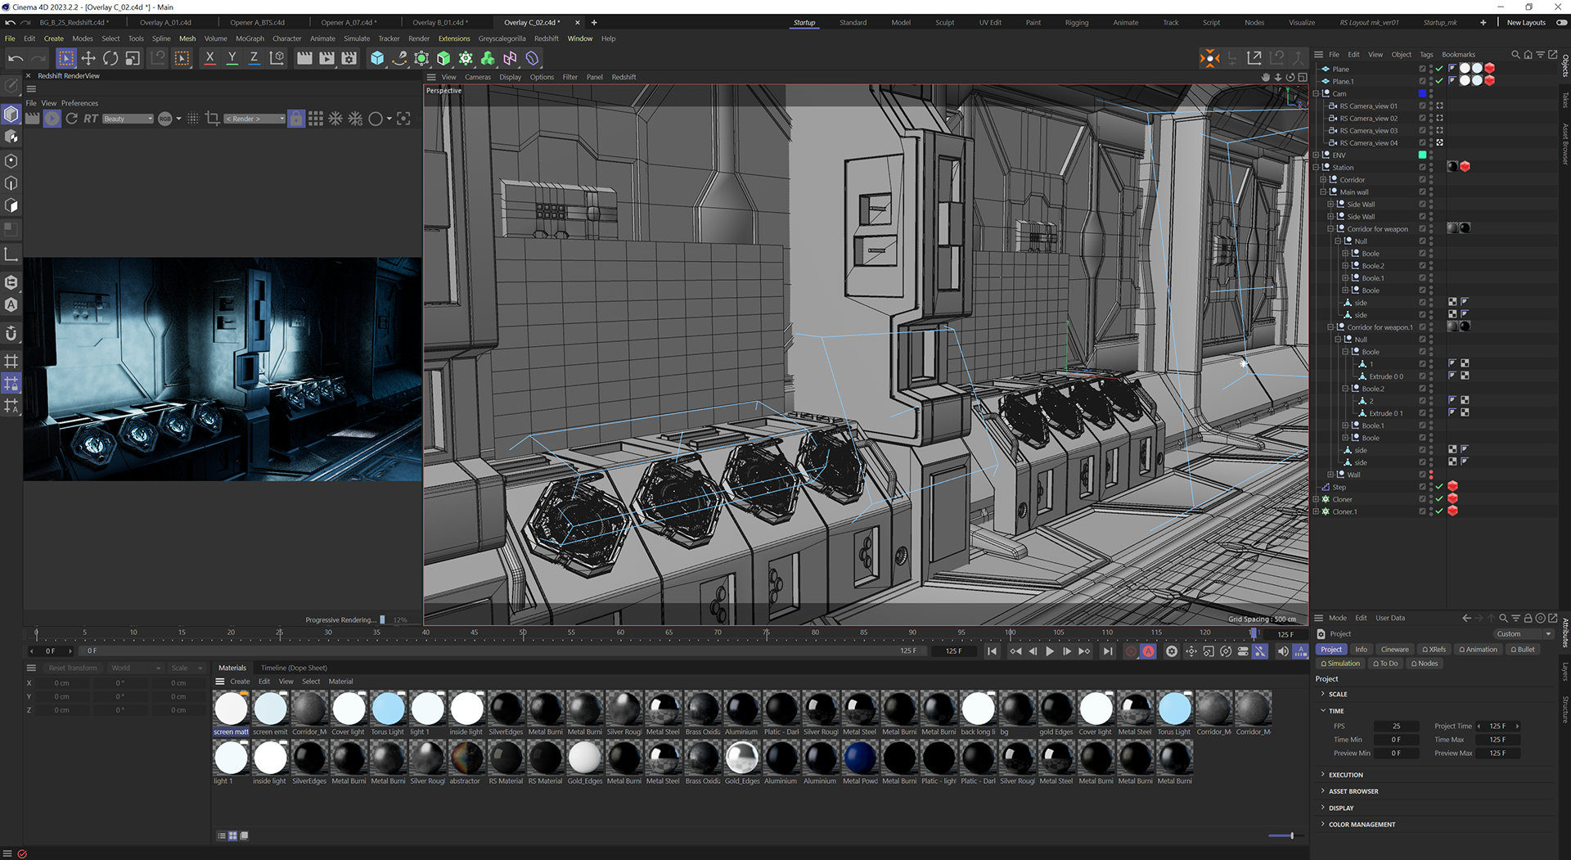Expand the ENV group in object tree
This screenshot has width=1571, height=860.
[1317, 155]
